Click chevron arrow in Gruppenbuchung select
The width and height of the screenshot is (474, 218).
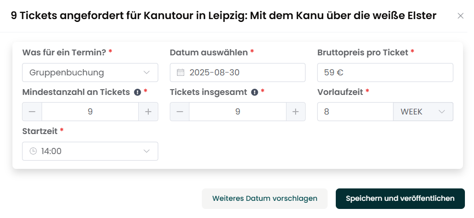[x=147, y=73]
